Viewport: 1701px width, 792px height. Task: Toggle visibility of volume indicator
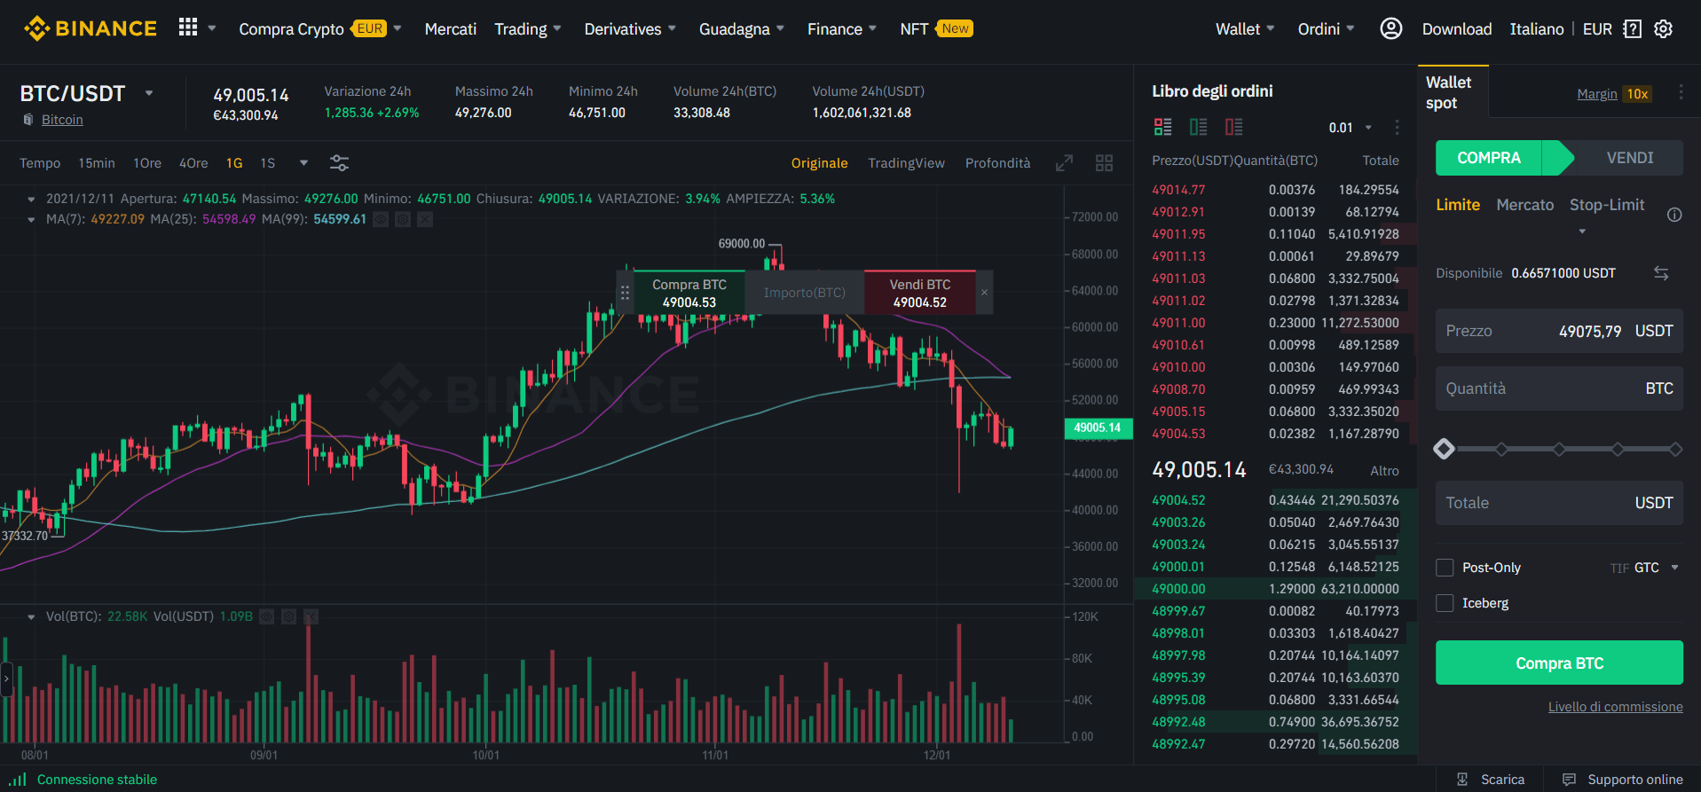point(266,616)
